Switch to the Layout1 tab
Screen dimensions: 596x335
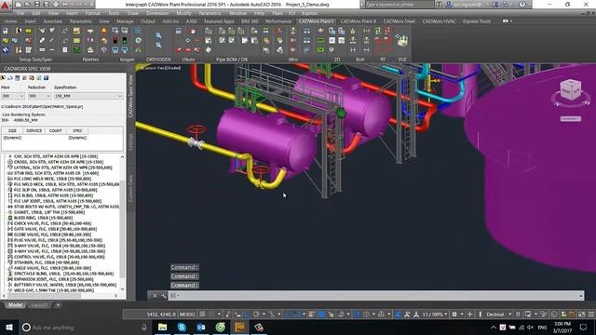(39, 305)
